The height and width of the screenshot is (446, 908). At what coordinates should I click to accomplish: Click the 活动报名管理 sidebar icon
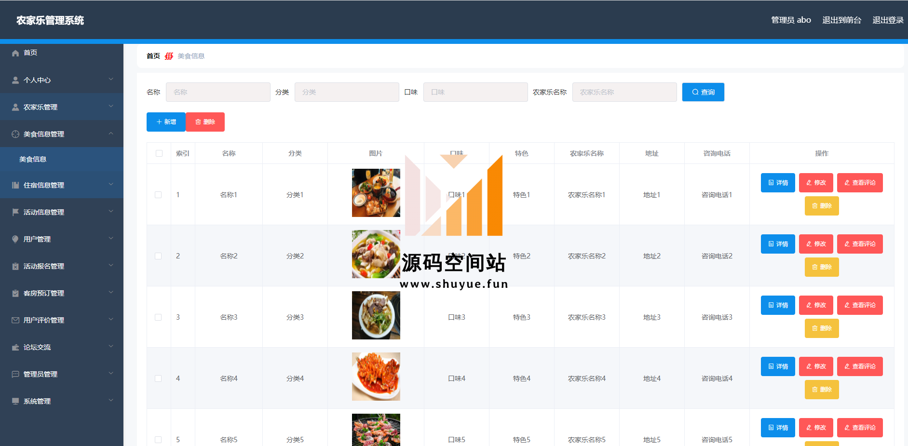coord(15,266)
